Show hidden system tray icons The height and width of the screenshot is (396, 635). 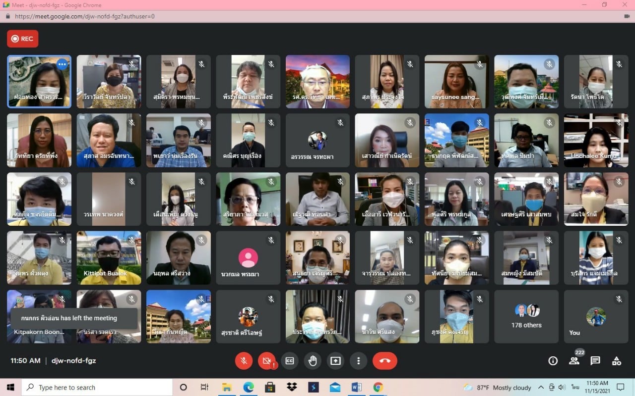click(540, 387)
